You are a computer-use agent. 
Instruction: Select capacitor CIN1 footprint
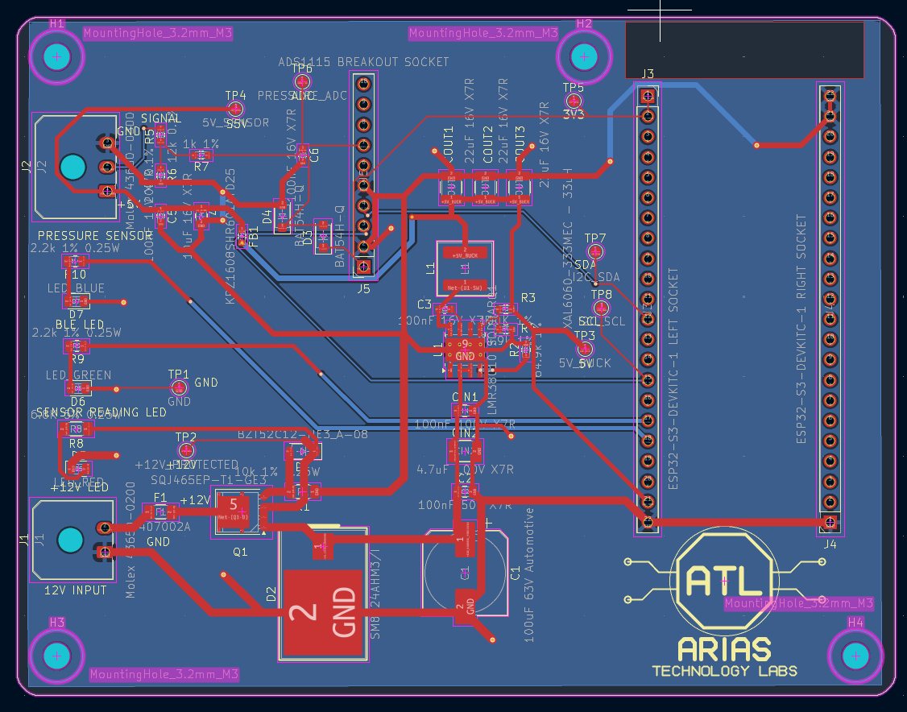[x=465, y=412]
